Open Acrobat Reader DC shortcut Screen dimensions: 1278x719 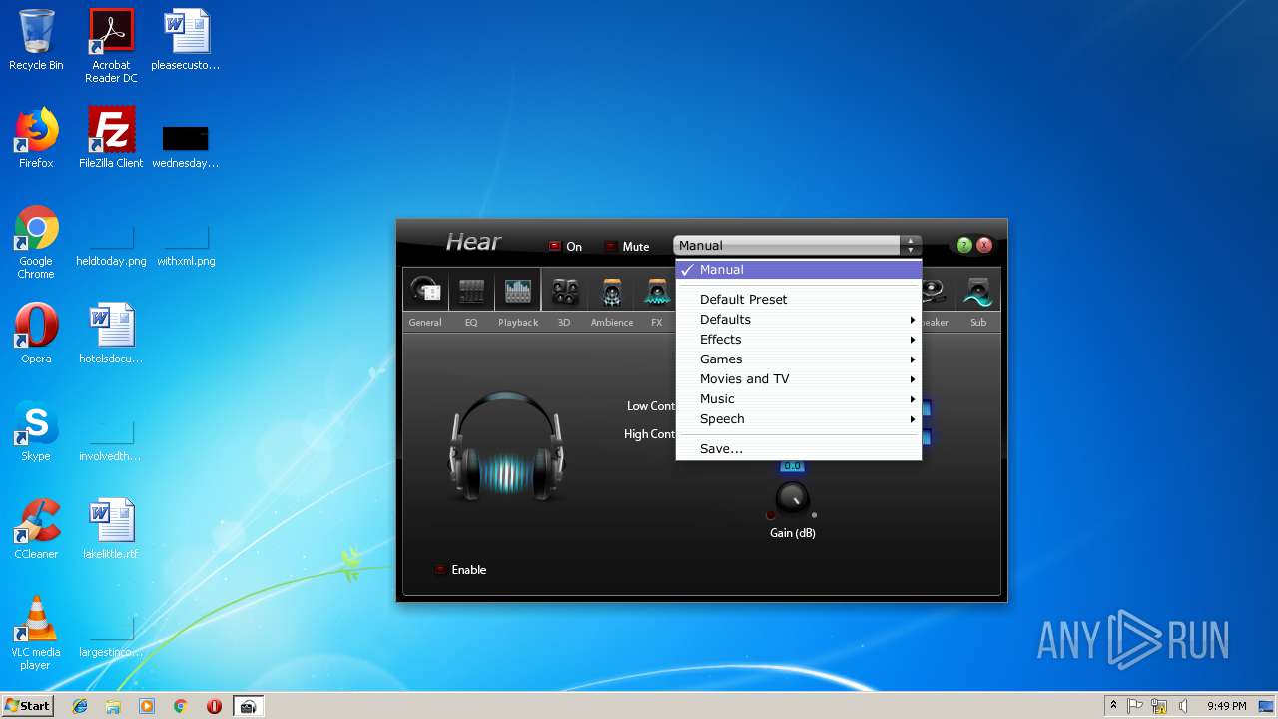click(111, 46)
